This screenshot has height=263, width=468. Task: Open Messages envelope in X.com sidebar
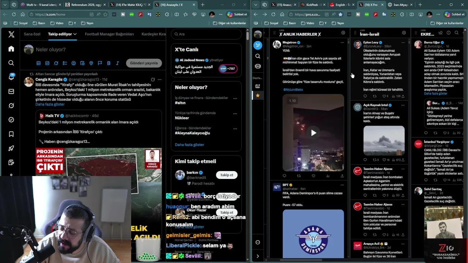point(11,91)
